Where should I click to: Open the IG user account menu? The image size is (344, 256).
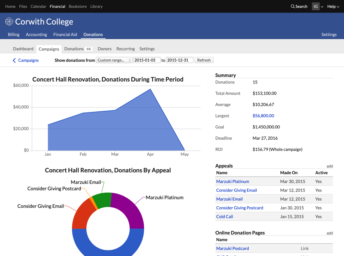317,6
